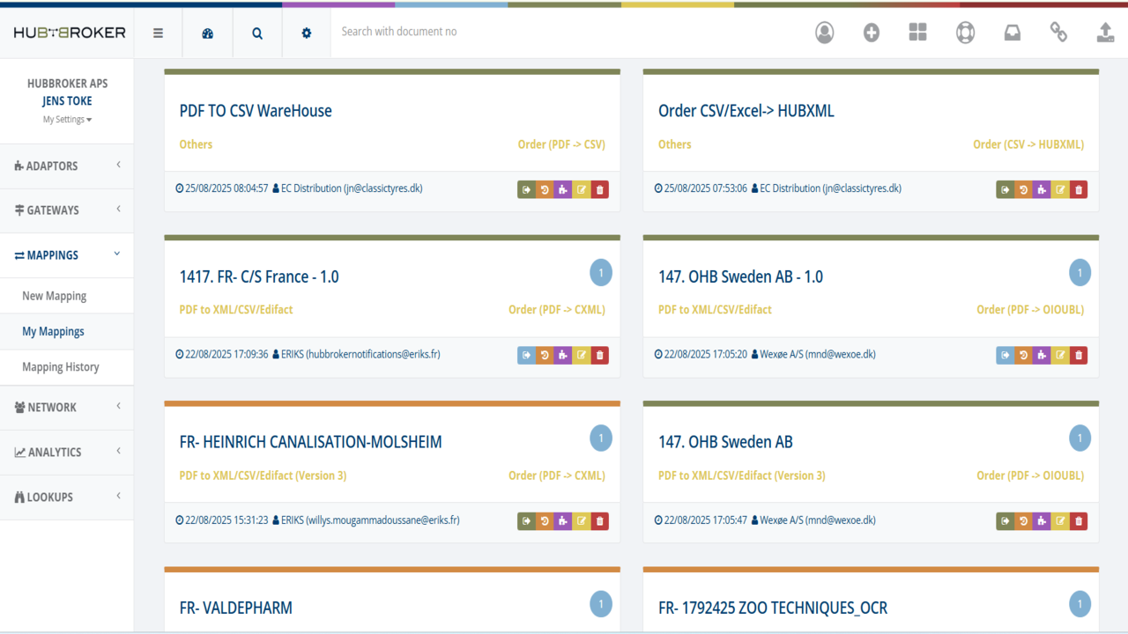Expand the Adaptors sidebar menu
Image resolution: width=1128 pixels, height=634 pixels.
(x=67, y=166)
